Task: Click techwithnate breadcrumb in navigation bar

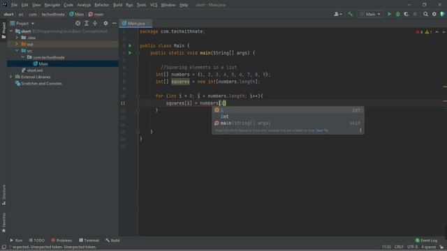Action: tap(53, 14)
